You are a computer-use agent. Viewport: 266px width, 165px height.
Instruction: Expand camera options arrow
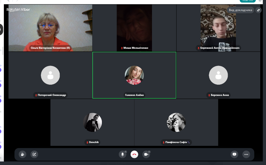click(x=149, y=152)
